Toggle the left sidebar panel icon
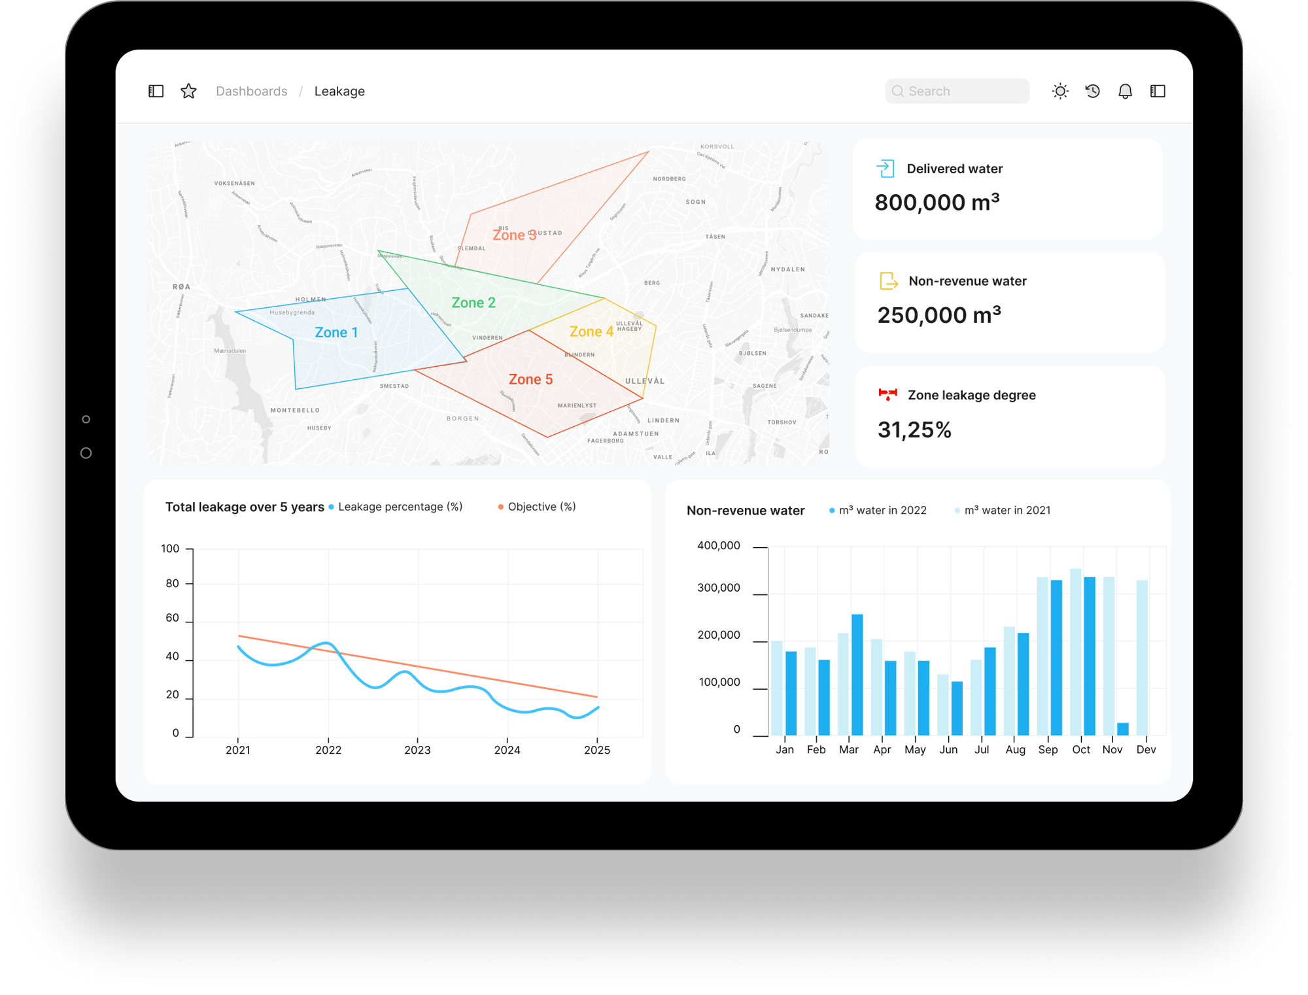Viewport: 1308px width, 995px height. (156, 91)
